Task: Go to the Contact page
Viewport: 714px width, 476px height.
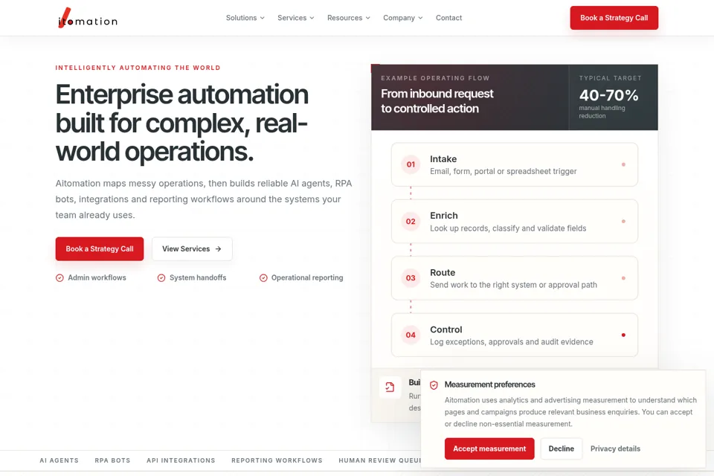Action: tap(448, 18)
